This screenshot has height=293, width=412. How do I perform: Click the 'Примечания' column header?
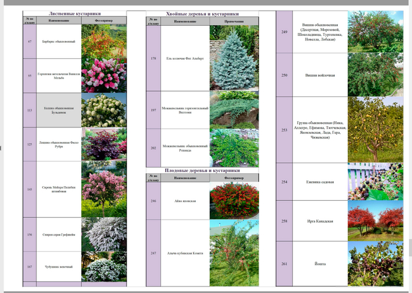tap(234, 21)
